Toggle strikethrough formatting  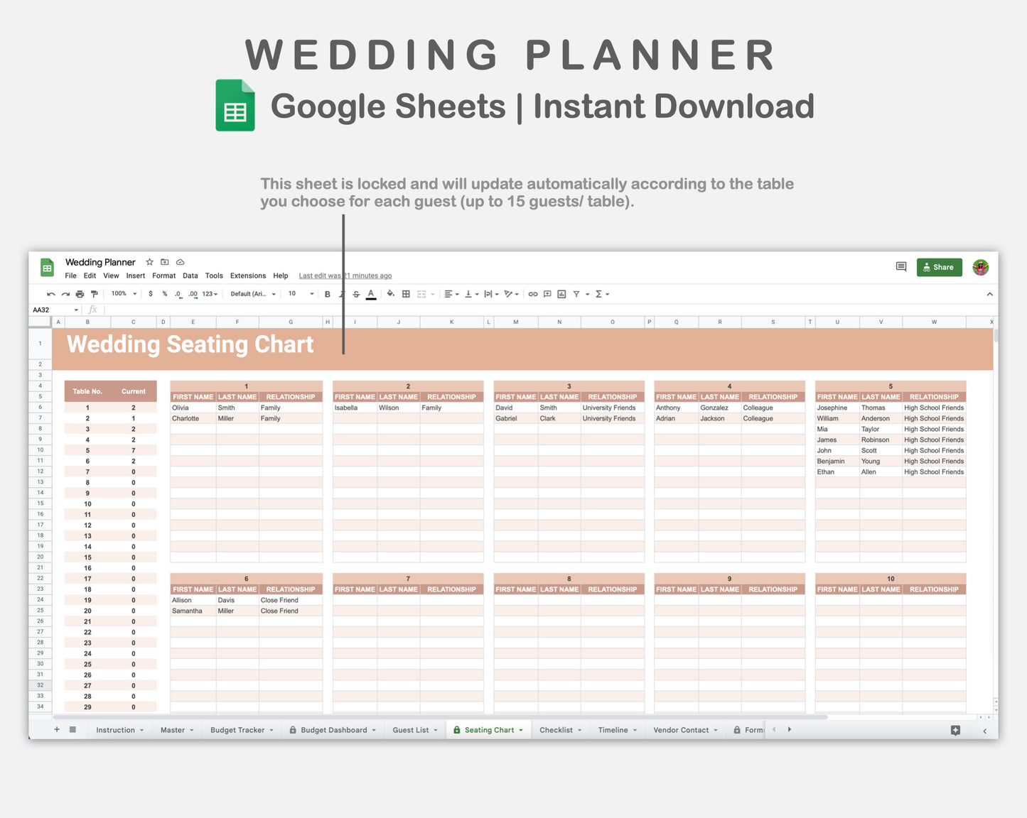[x=355, y=293]
